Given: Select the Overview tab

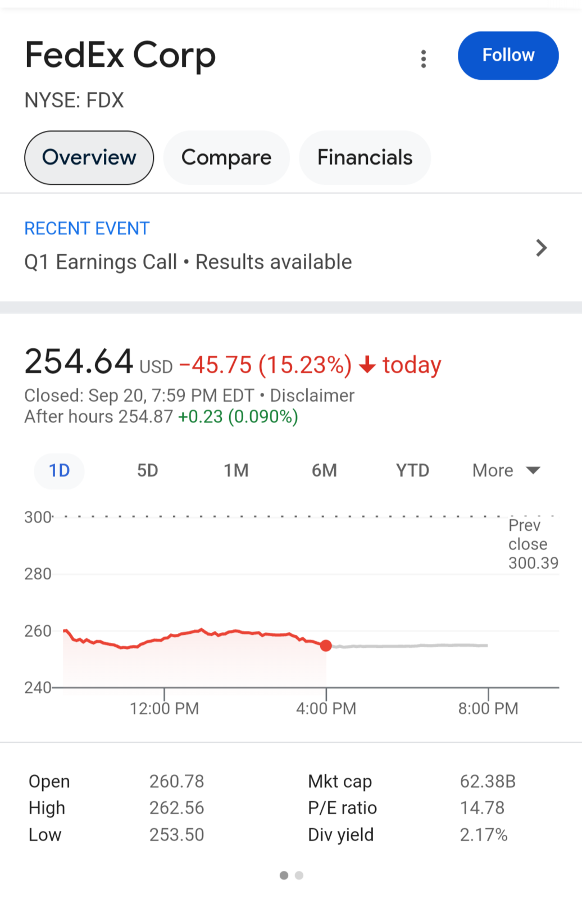Looking at the screenshot, I should click(89, 157).
